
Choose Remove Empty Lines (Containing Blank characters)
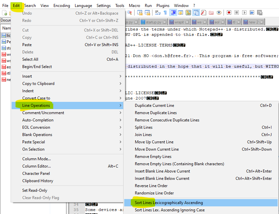(201, 164)
